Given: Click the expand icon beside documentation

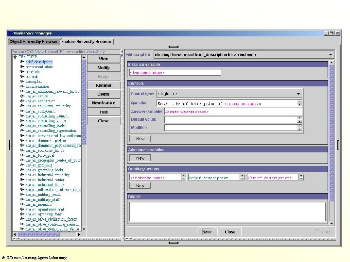Looking at the screenshot, I should (x=22, y=86).
